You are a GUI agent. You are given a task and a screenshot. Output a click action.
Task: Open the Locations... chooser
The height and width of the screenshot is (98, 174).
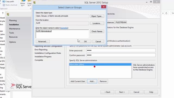pos(97,23)
